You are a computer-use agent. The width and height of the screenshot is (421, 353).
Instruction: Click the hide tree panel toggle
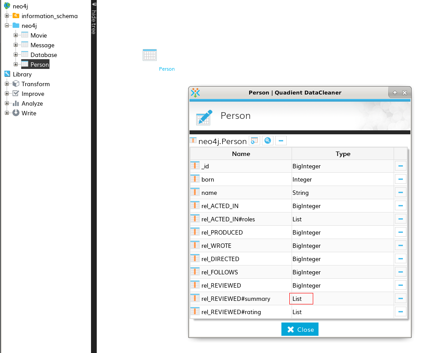point(94,18)
